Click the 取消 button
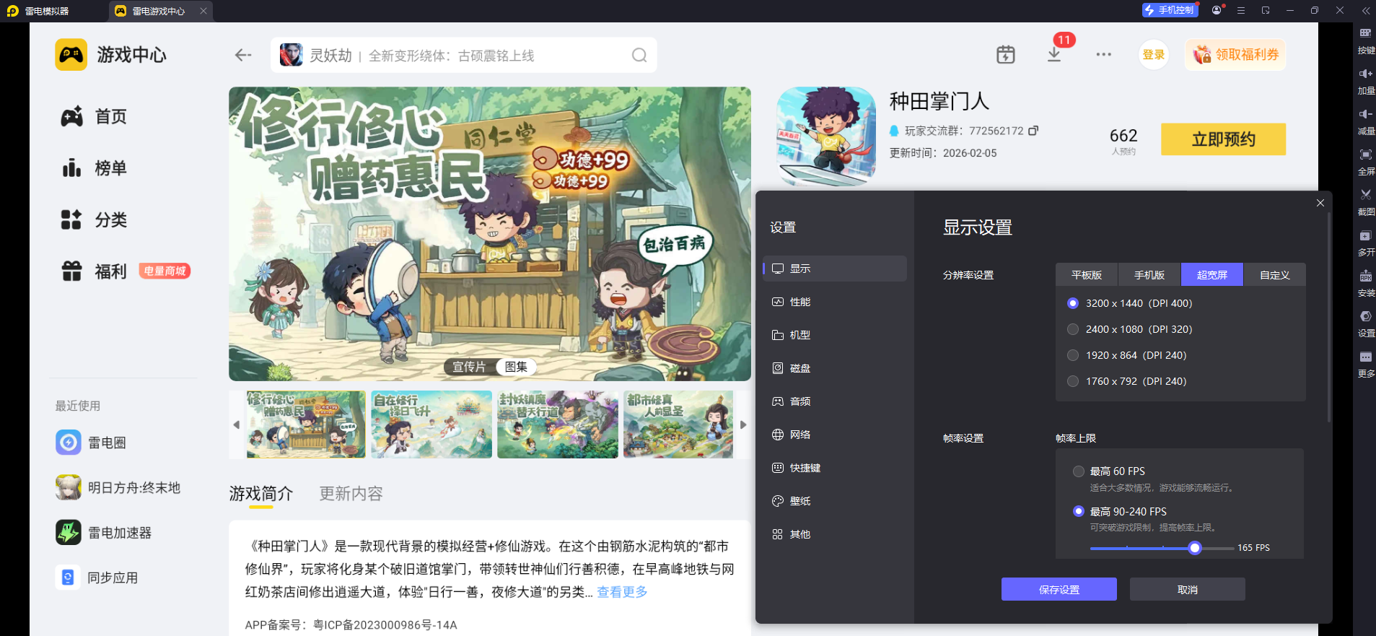The image size is (1376, 636). 1188,589
